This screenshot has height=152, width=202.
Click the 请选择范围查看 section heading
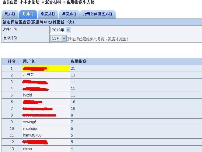38,22
